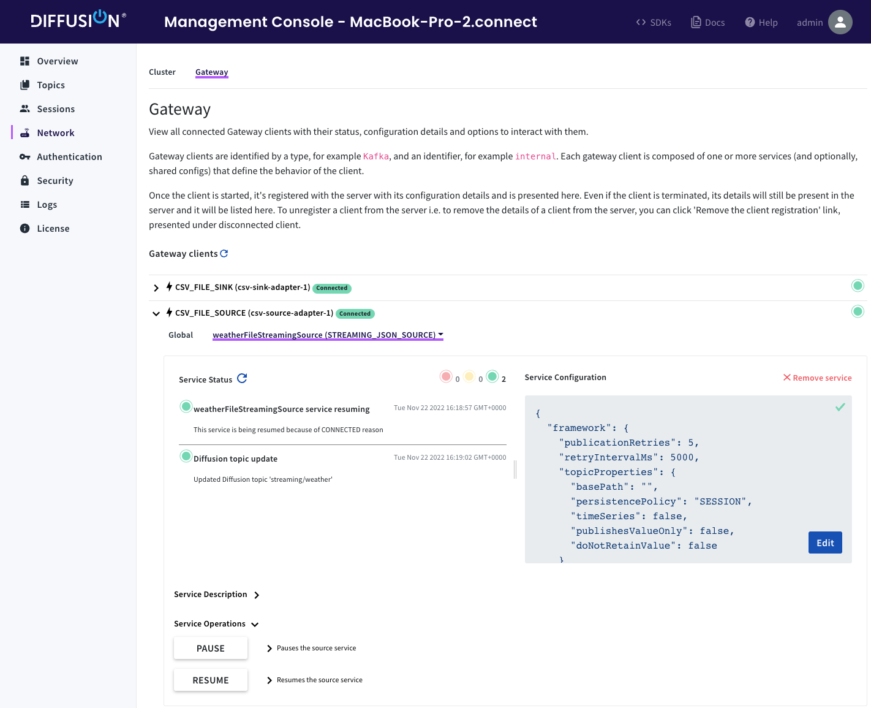Open Docs from the header
871x708 pixels.
pos(707,23)
